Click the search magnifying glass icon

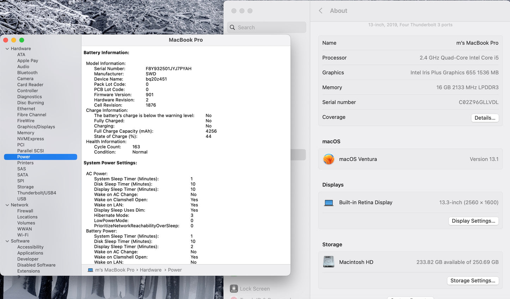pyautogui.click(x=232, y=27)
